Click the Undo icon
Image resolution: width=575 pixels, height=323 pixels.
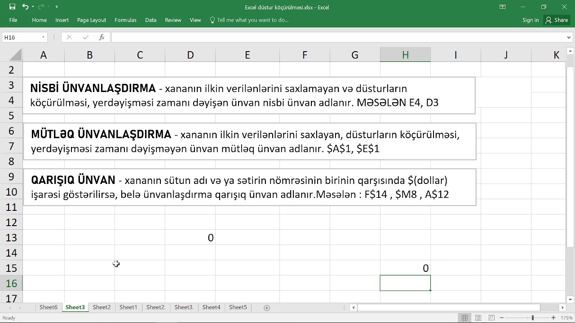point(25,7)
